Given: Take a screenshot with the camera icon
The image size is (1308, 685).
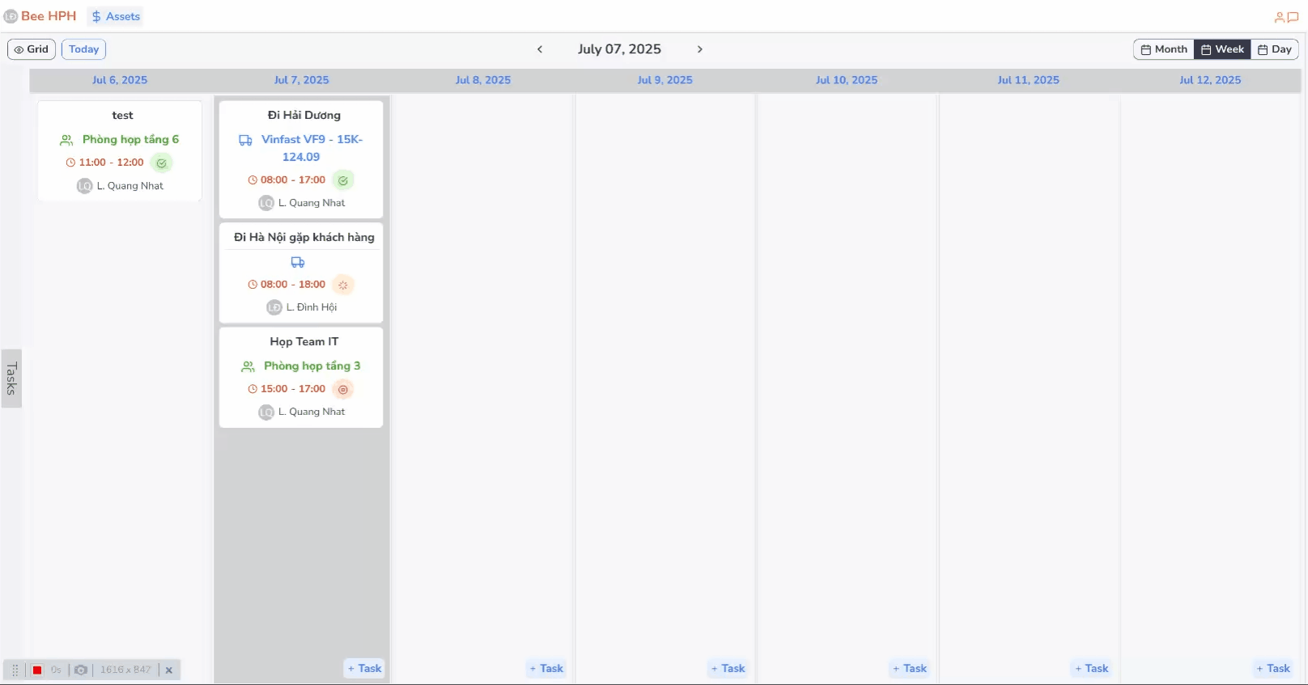Looking at the screenshot, I should (81, 670).
